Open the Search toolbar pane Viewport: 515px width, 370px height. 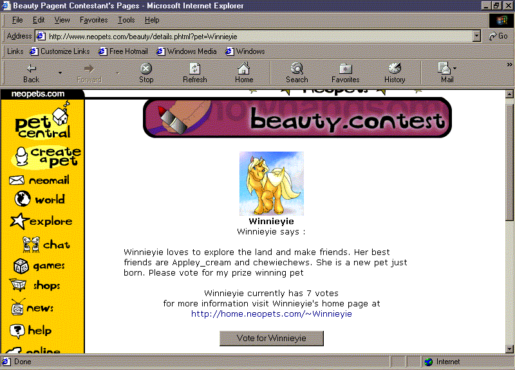(x=297, y=73)
